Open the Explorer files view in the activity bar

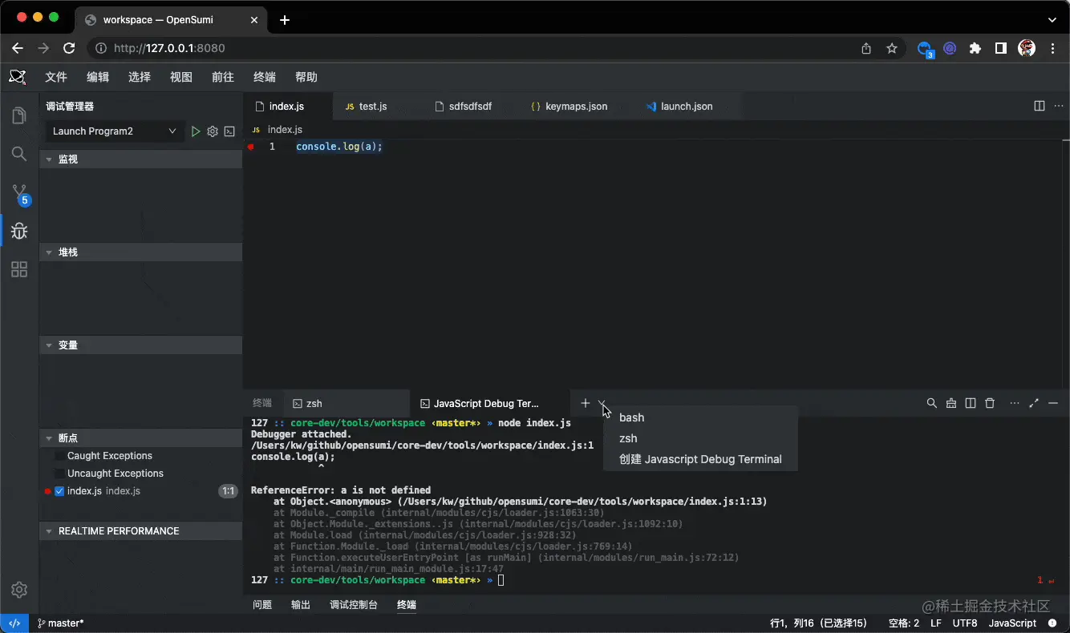coord(19,116)
